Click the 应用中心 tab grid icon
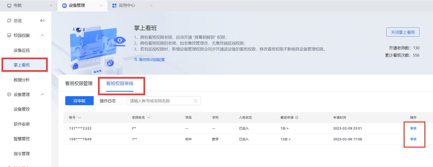Image resolution: width=433 pixels, height=167 pixels. click(x=115, y=6)
